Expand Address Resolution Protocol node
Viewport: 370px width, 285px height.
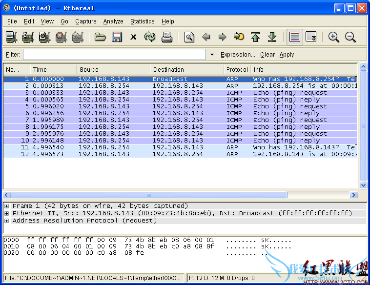click(7, 221)
